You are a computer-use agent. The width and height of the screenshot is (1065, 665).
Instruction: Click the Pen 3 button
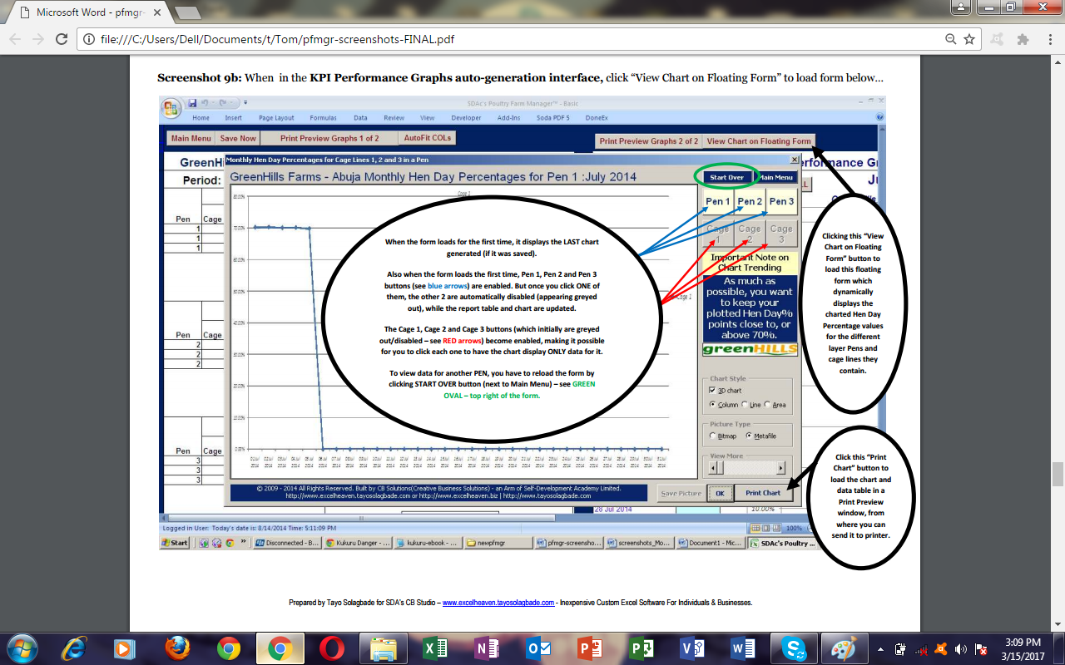coord(781,202)
